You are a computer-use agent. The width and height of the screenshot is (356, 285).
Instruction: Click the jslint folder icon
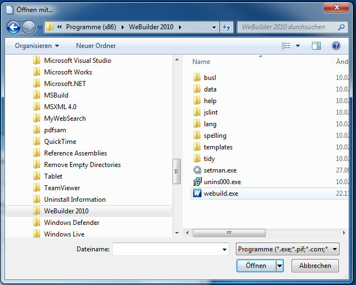197,112
